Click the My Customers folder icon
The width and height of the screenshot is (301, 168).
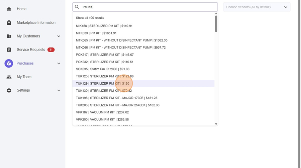click(x=9, y=36)
